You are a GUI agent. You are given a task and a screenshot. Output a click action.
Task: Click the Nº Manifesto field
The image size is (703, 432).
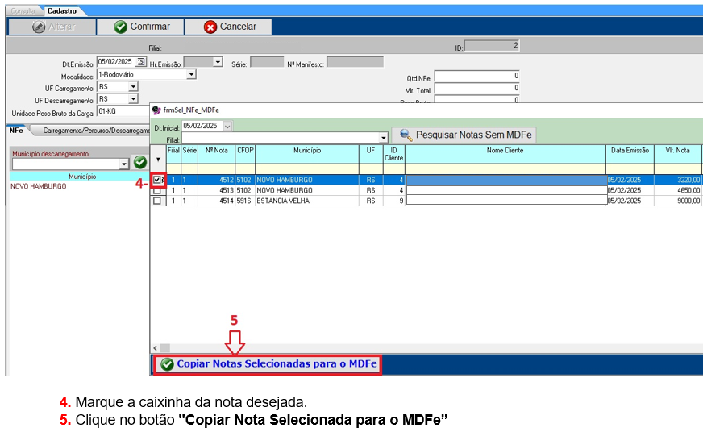tap(355, 62)
